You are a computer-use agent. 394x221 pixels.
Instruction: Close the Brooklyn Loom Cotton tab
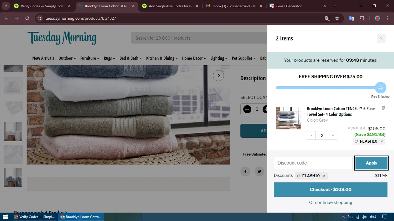[x=133, y=6]
